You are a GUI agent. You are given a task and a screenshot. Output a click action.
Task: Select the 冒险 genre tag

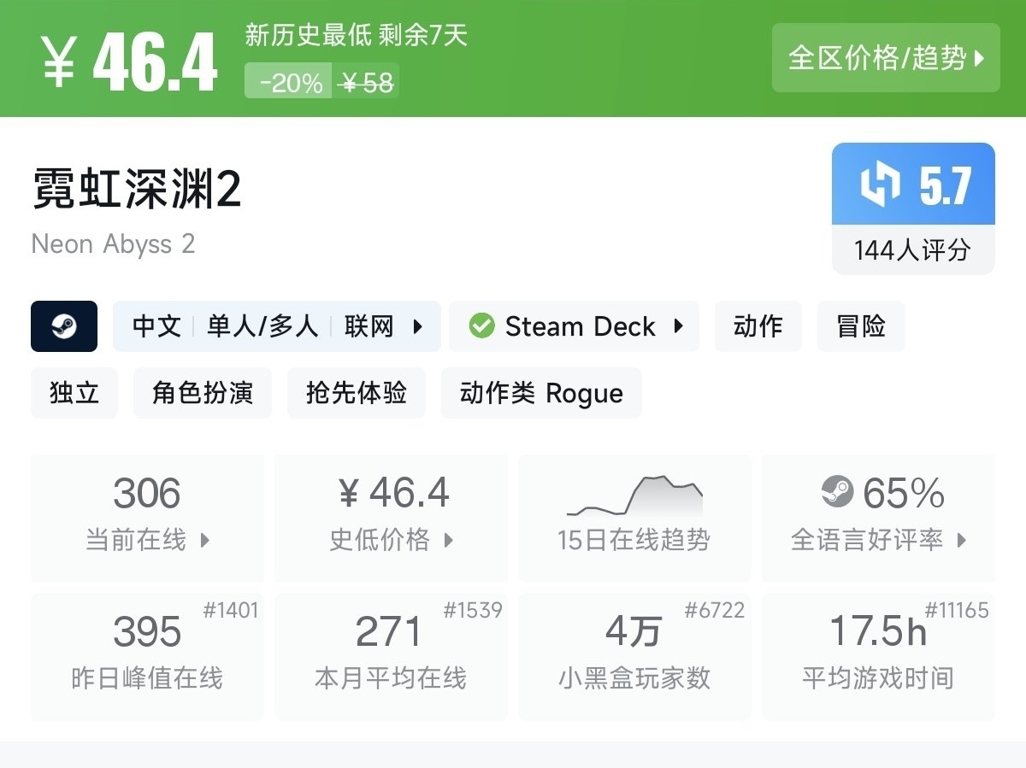861,326
